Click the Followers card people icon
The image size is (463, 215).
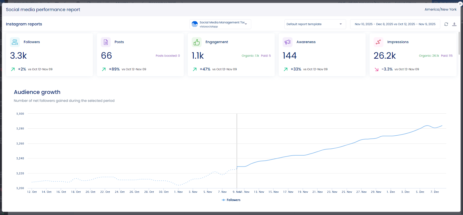15,42
